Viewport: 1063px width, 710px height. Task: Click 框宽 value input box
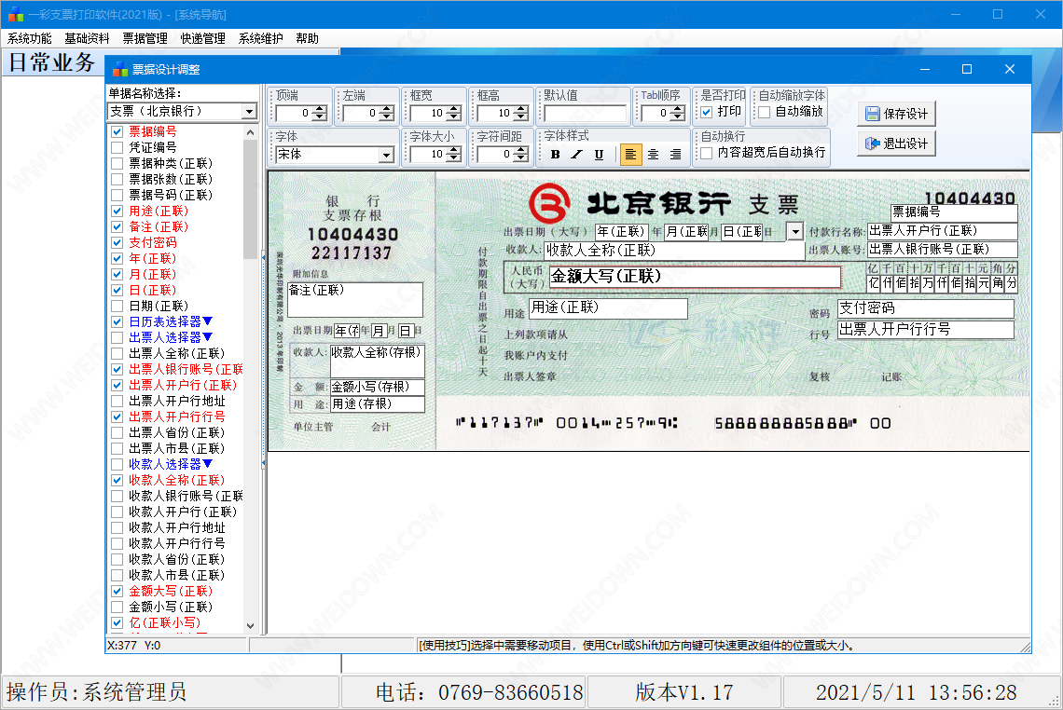click(x=428, y=113)
